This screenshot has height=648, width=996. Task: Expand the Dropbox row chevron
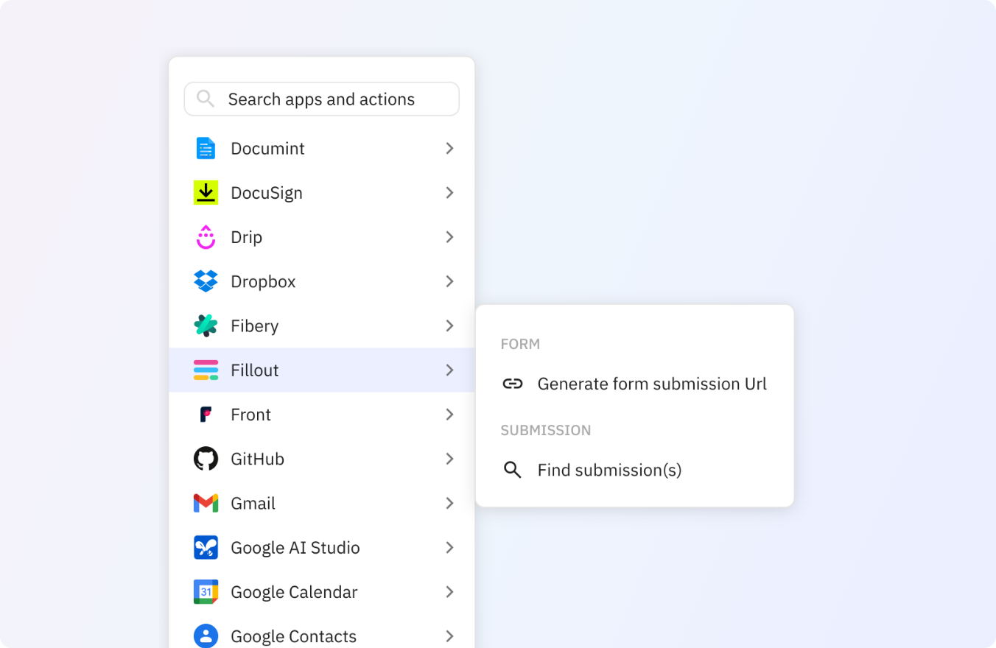(449, 281)
